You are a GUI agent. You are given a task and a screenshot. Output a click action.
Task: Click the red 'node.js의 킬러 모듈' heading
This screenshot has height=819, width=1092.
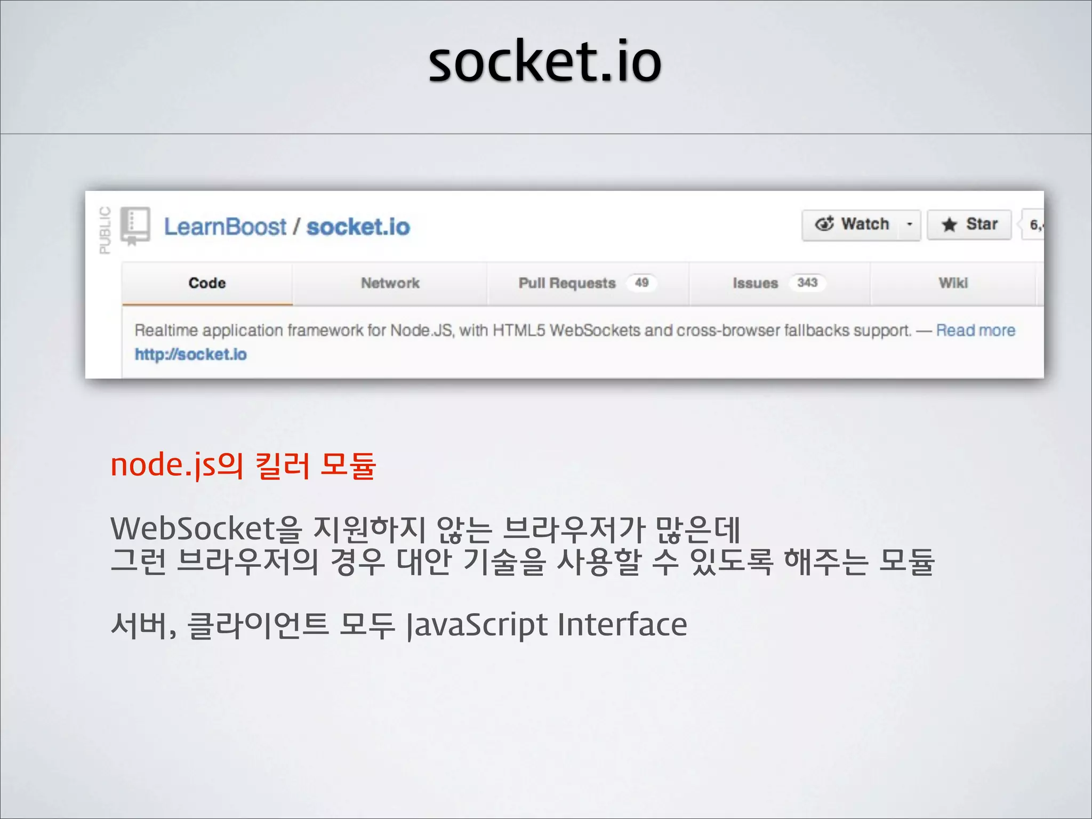[x=243, y=465]
